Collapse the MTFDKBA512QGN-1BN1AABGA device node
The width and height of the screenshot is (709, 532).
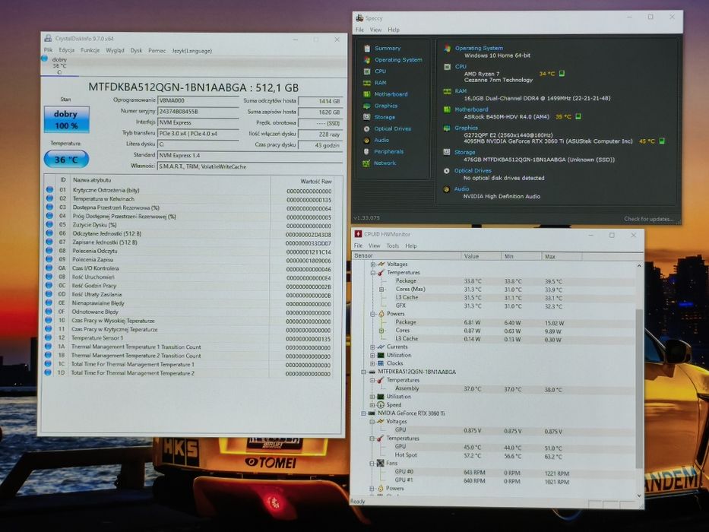[364, 372]
